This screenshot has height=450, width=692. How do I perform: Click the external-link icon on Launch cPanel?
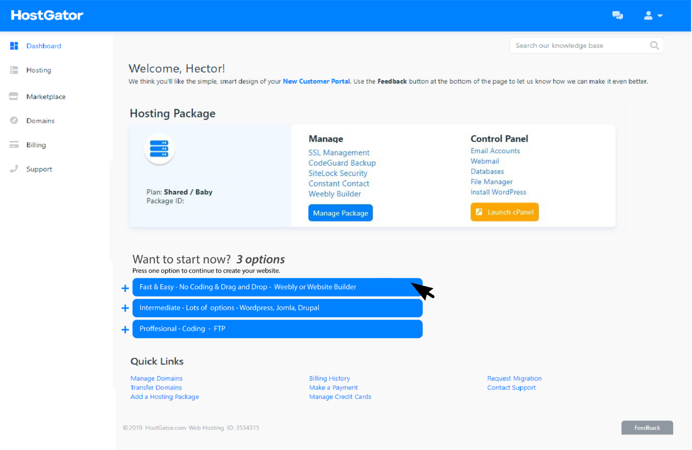coord(479,212)
